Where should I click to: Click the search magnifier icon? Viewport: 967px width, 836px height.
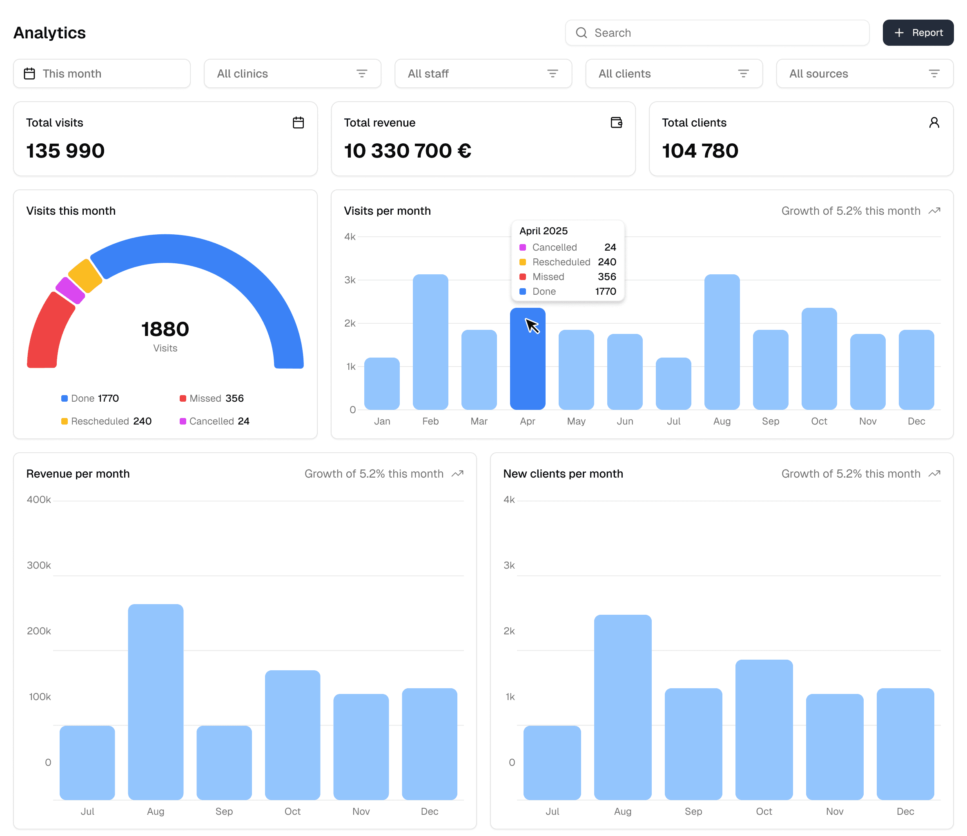click(x=581, y=33)
